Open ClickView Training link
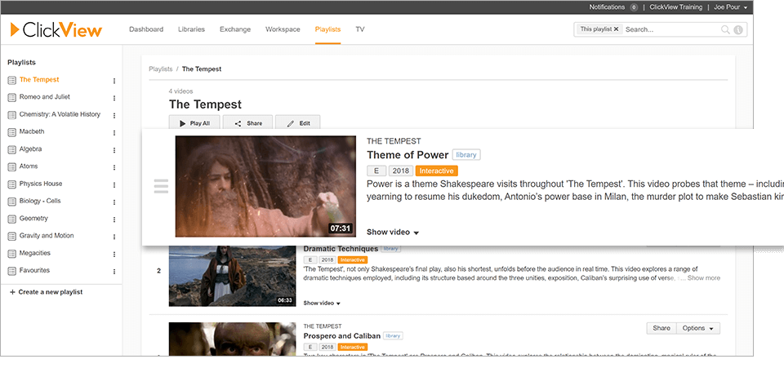Image resolution: width=784 pixels, height=368 pixels. (675, 7)
